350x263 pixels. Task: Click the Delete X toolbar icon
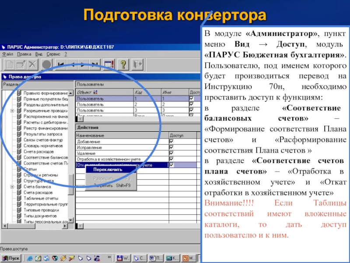[x=32, y=64]
